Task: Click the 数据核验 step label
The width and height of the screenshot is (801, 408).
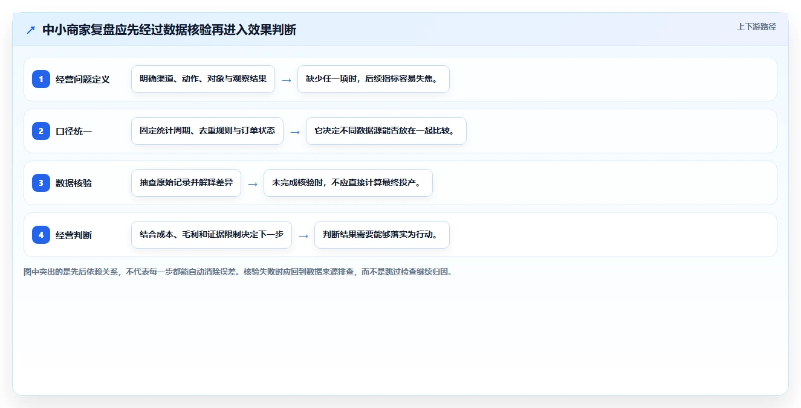Action: point(74,183)
